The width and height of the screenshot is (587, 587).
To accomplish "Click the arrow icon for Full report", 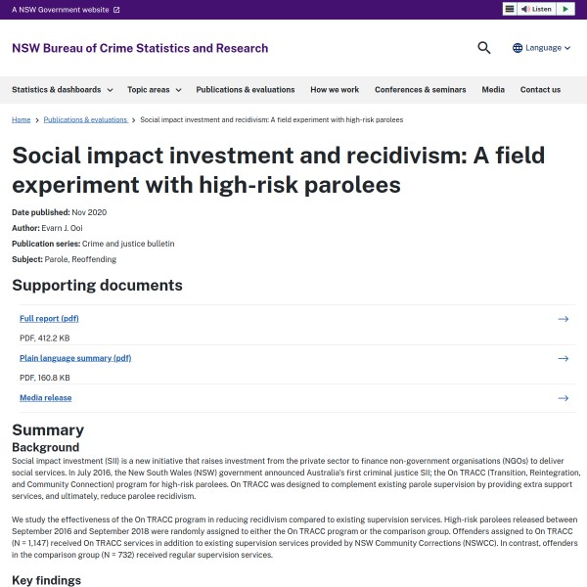I will [x=563, y=319].
